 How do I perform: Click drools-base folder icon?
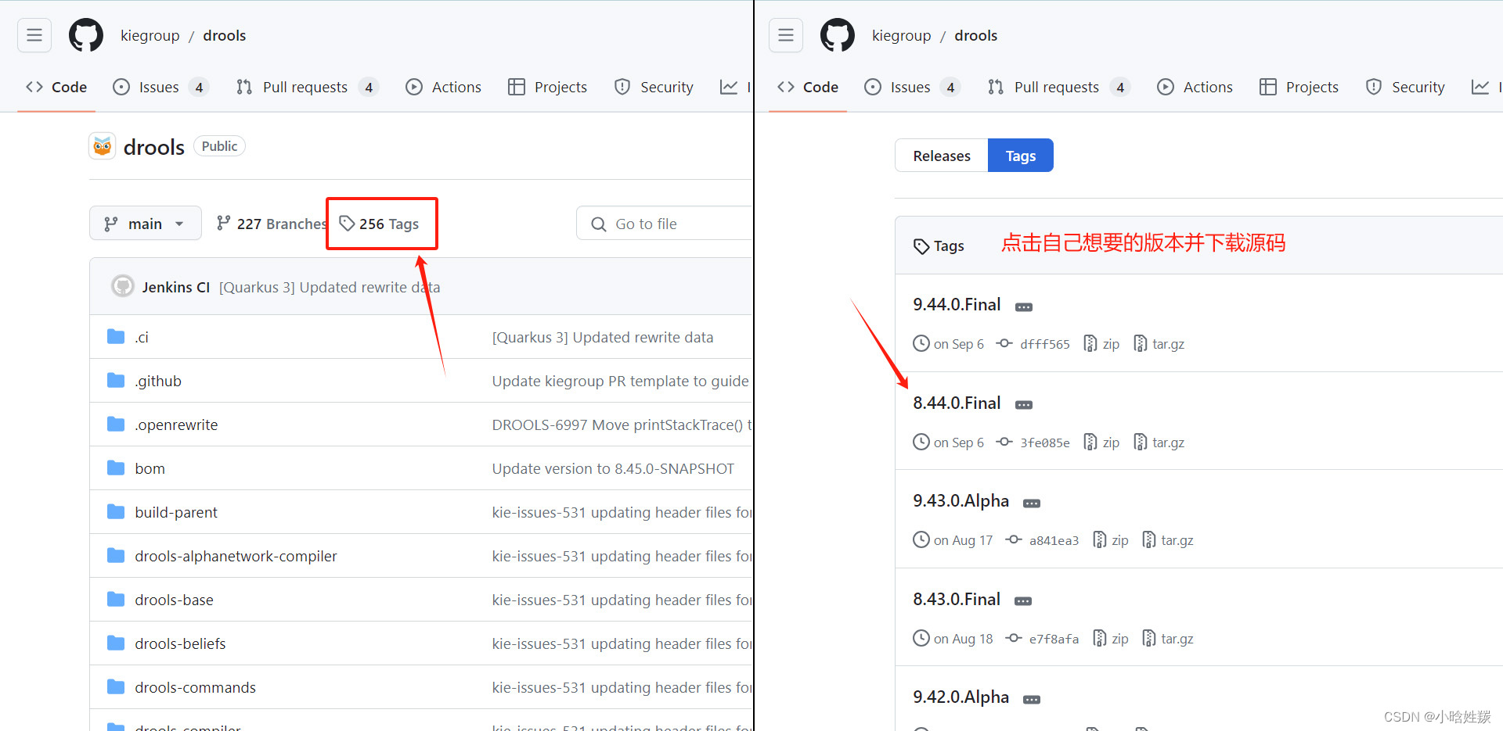(x=116, y=599)
